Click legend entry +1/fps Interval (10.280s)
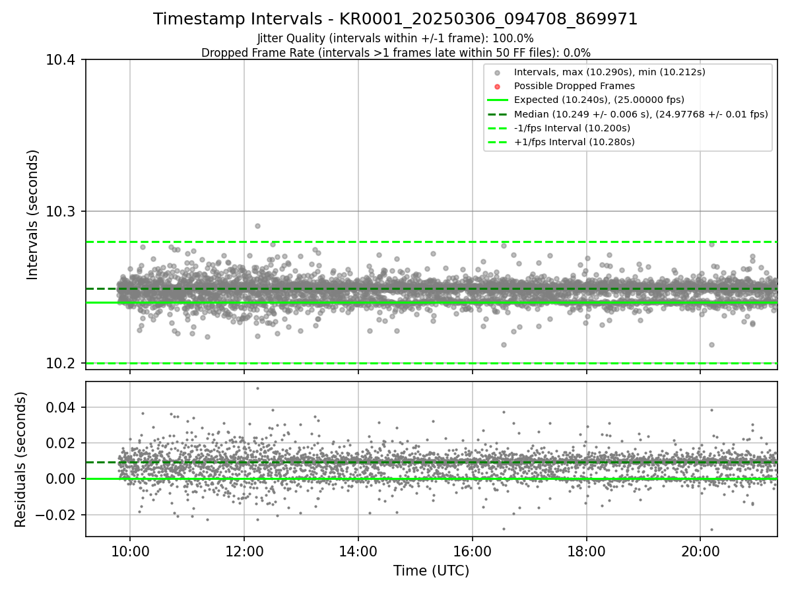Screen dimensions: 792x594 click(x=574, y=142)
